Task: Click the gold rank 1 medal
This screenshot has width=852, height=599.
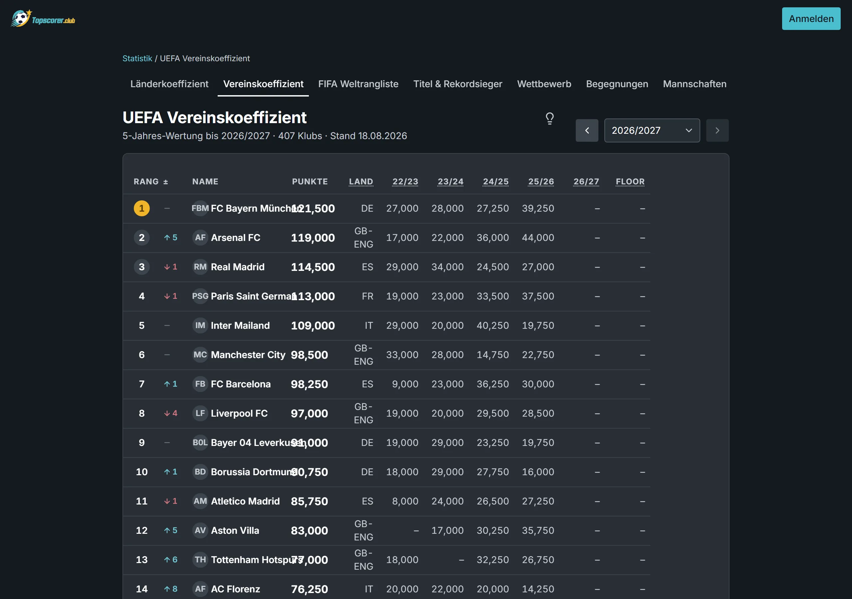Action: coord(141,208)
